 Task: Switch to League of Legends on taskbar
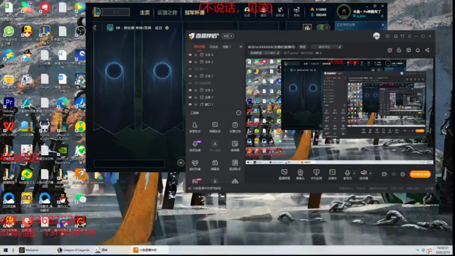[x=73, y=250]
